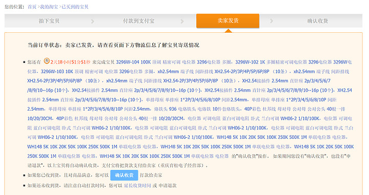Click the clock icon beside the countdown
The width and height of the screenshot is (369, 195).
(x=47, y=61)
